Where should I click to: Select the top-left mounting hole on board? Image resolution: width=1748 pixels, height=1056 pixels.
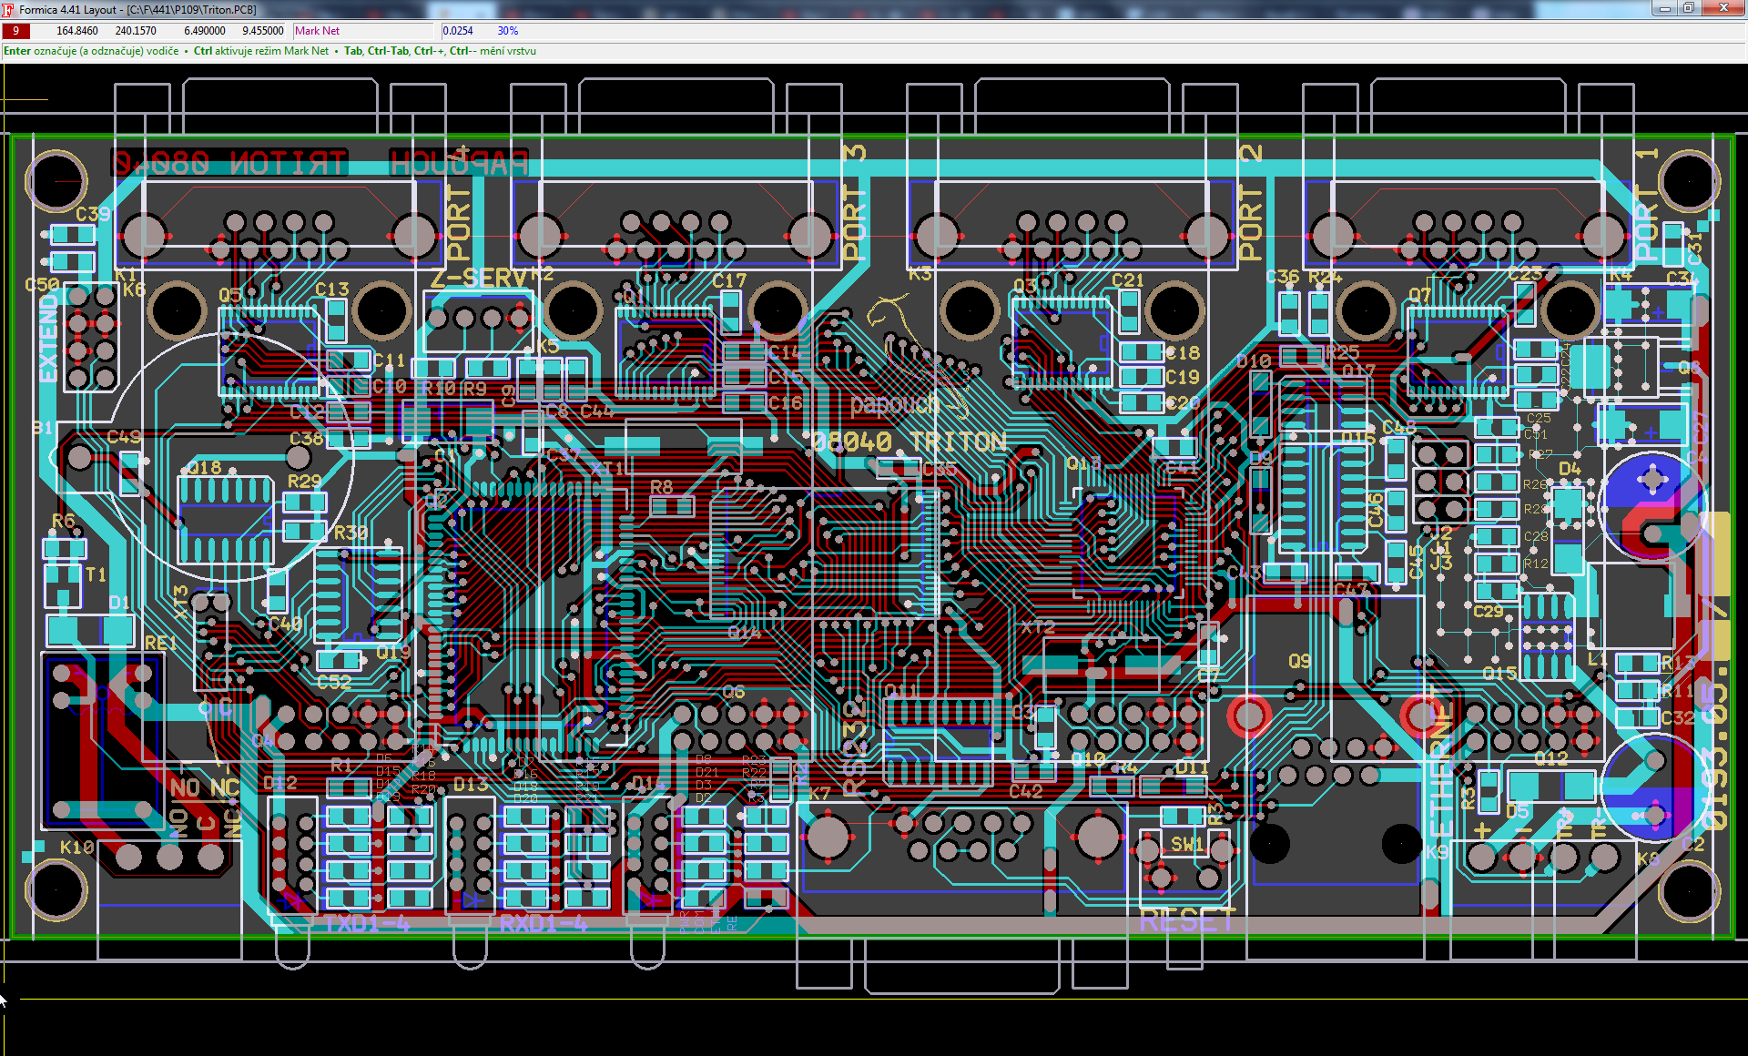[56, 181]
